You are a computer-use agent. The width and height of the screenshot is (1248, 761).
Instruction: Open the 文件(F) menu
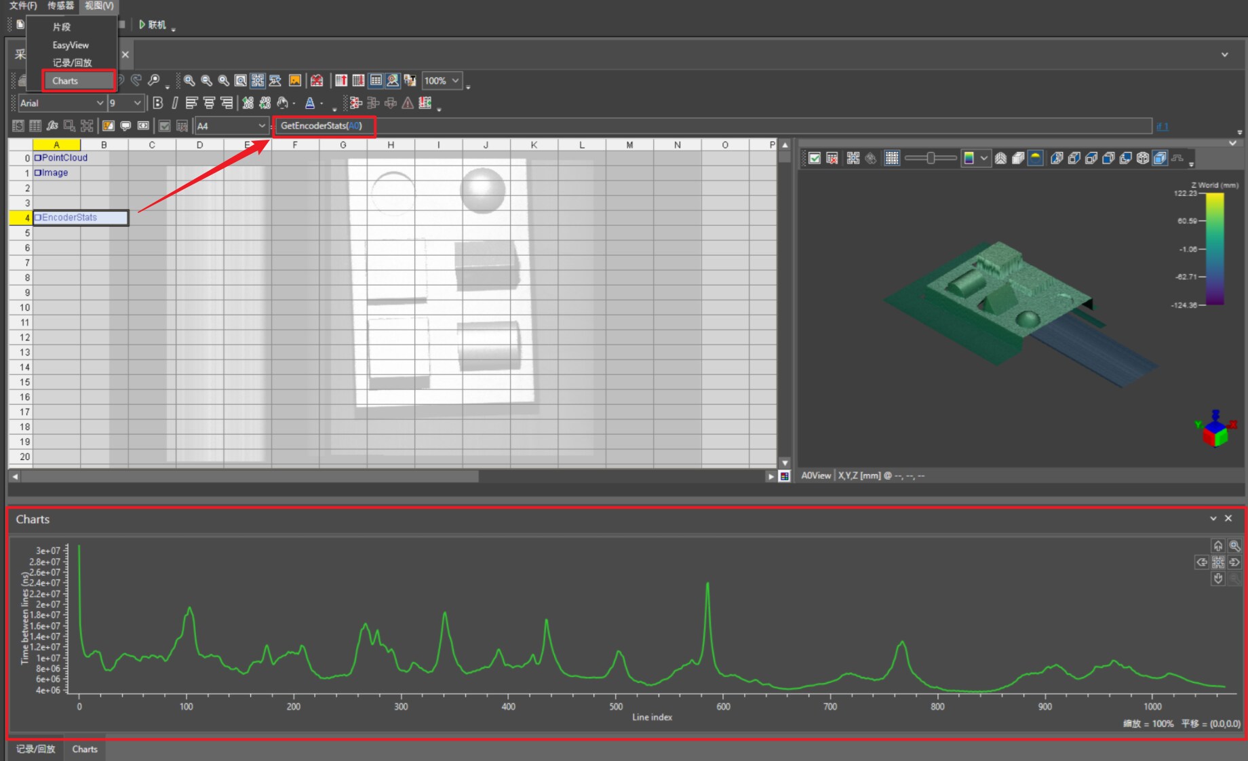[22, 5]
